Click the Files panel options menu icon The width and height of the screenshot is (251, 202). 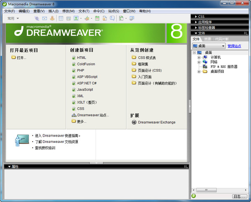pyautogui.click(x=247, y=33)
